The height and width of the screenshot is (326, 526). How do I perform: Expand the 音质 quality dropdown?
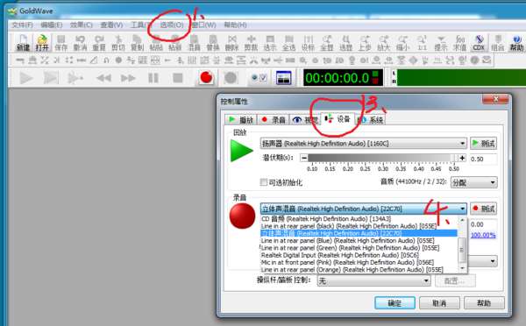coord(473,182)
